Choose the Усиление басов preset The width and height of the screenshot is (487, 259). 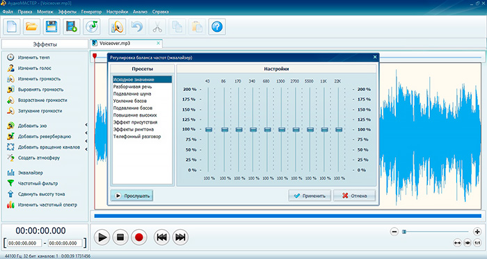pos(130,101)
